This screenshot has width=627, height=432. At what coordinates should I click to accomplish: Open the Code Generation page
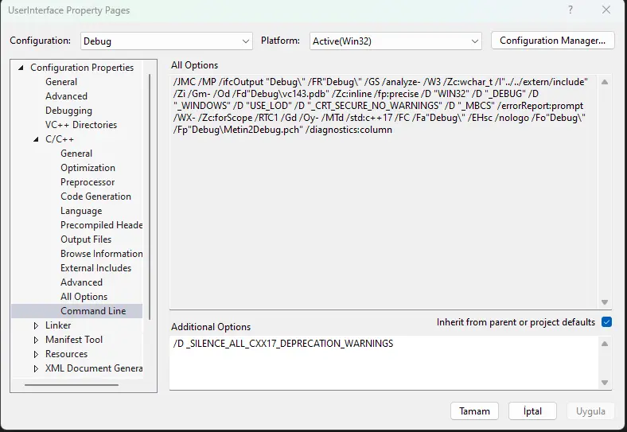[95, 197]
